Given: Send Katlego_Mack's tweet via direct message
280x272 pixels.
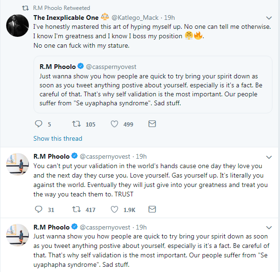Looking at the screenshot, I should [x=152, y=124].
